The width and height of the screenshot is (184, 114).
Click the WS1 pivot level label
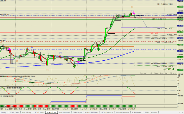pyautogui.click(x=165, y=42)
